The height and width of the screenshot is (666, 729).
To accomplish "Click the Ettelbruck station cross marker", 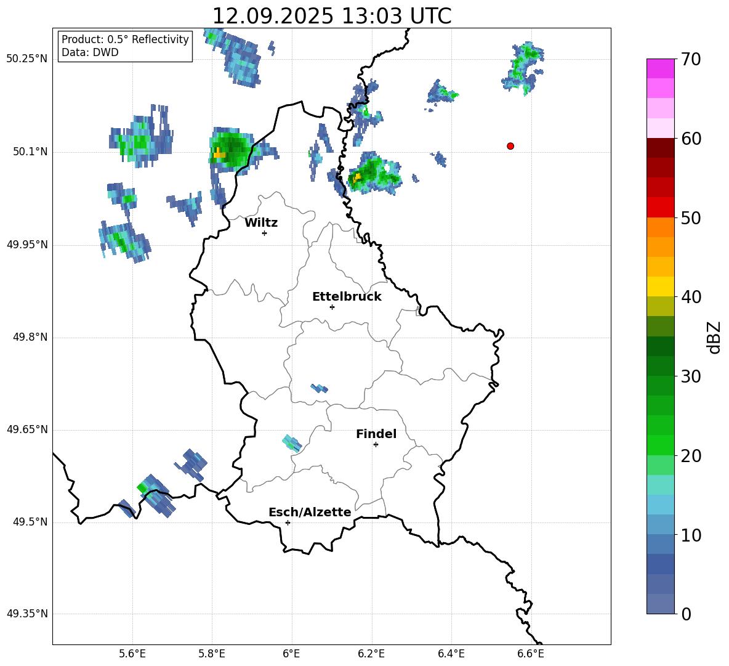I will click(x=332, y=307).
